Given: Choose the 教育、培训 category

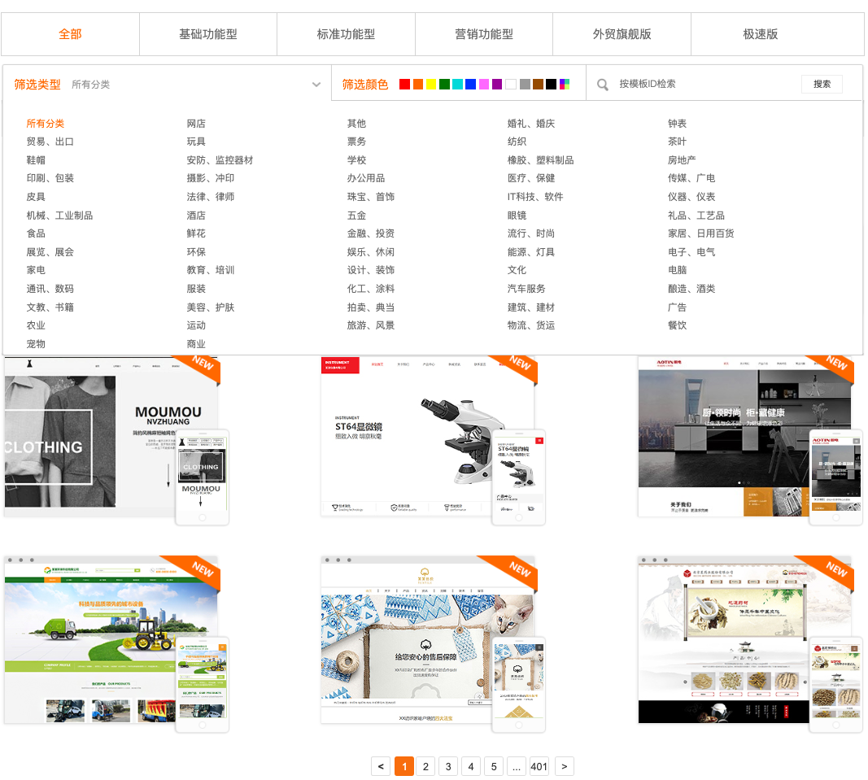Looking at the screenshot, I should (x=211, y=270).
